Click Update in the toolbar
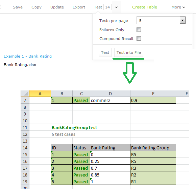This screenshot has width=196, height=189. point(57,7)
